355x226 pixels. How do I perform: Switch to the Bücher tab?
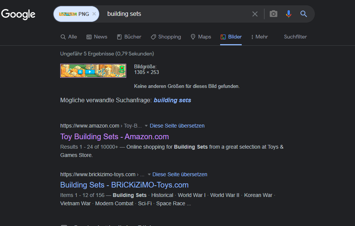click(x=129, y=37)
